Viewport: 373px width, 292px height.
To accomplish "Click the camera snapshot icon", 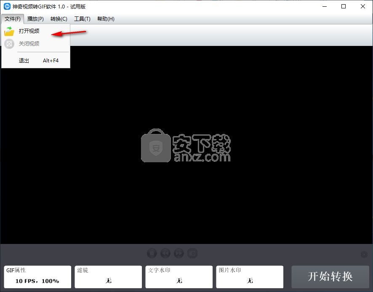I will pos(192,253).
